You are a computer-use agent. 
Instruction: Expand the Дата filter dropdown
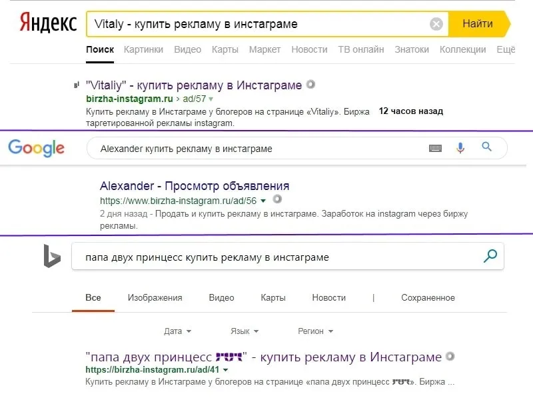pyautogui.click(x=178, y=331)
